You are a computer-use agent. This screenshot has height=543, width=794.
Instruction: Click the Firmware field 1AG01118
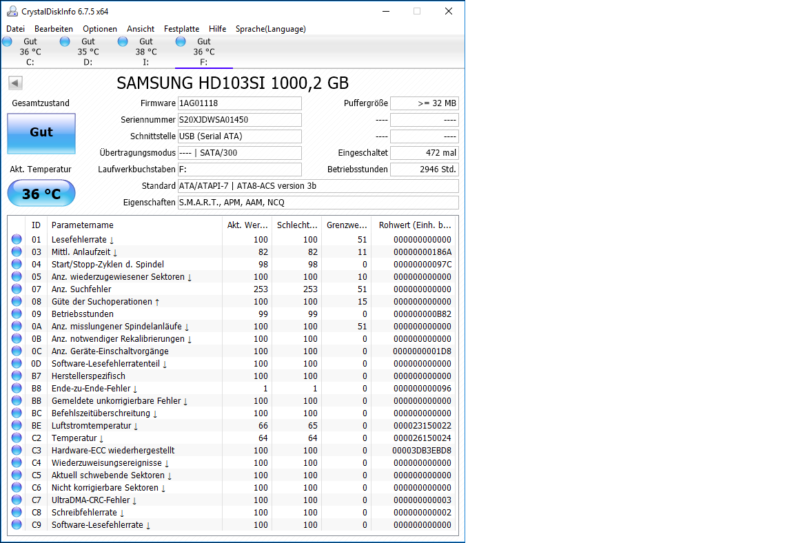240,103
